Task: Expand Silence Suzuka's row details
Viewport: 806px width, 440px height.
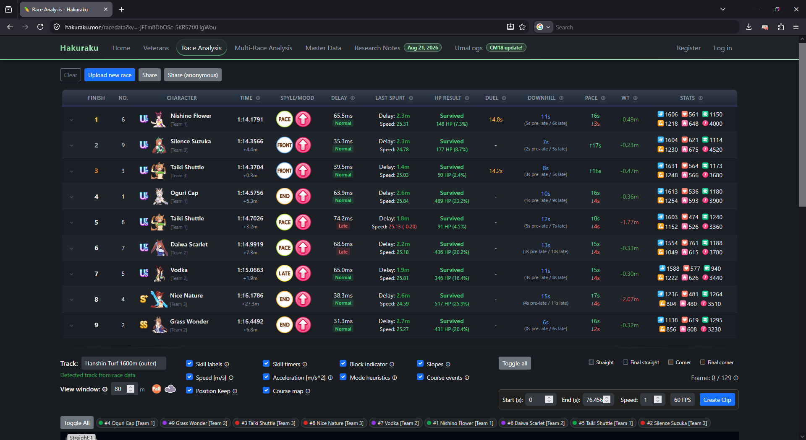Action: click(71, 145)
